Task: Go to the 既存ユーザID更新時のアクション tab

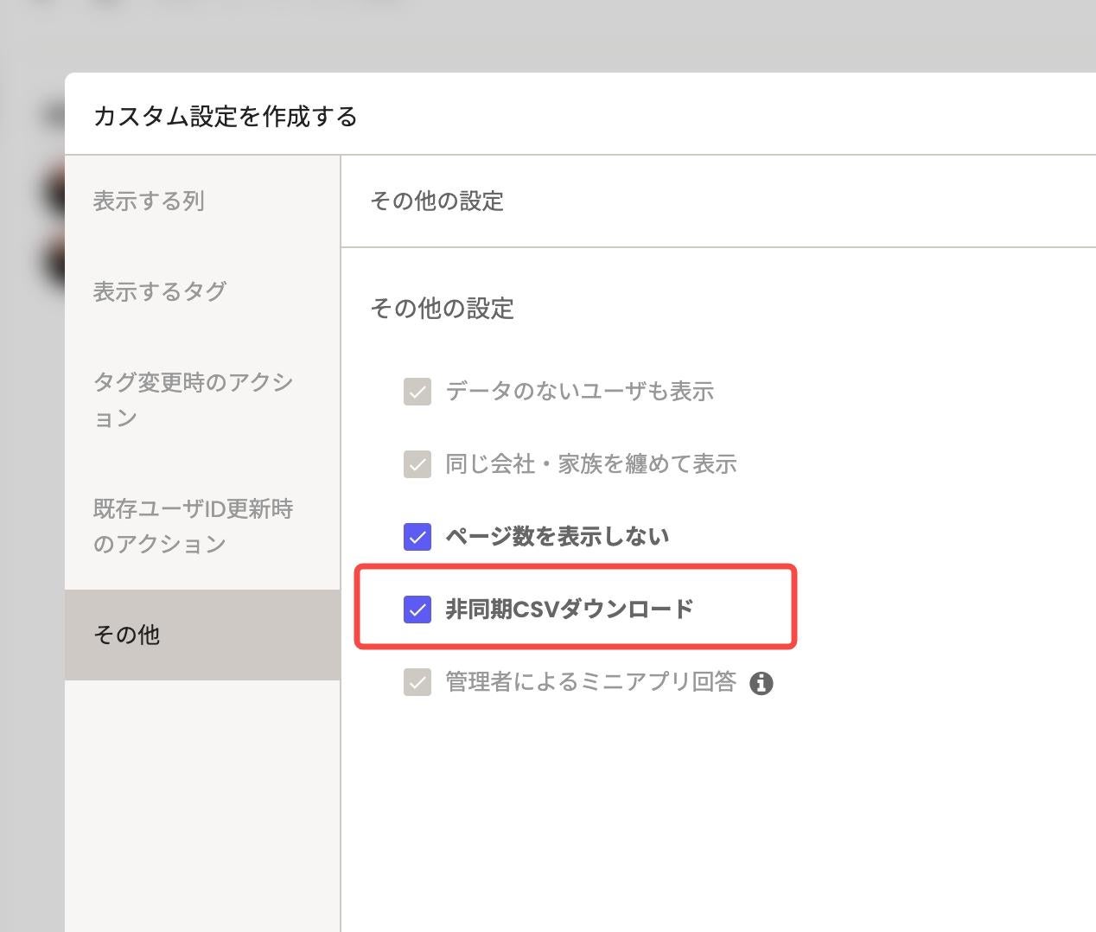Action: pos(194,526)
